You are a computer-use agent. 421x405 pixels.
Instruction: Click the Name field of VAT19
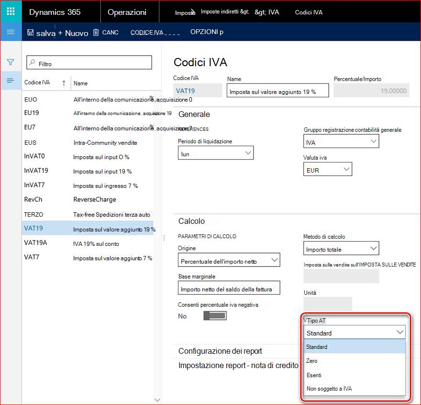coord(277,91)
